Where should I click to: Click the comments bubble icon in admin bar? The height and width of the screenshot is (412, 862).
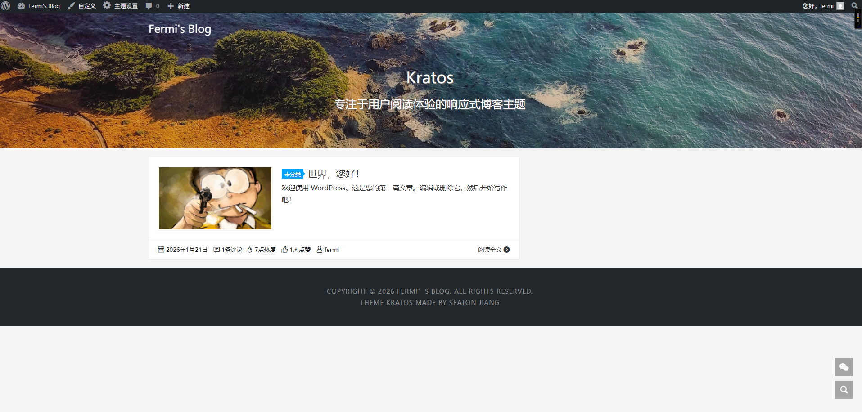pyautogui.click(x=149, y=6)
